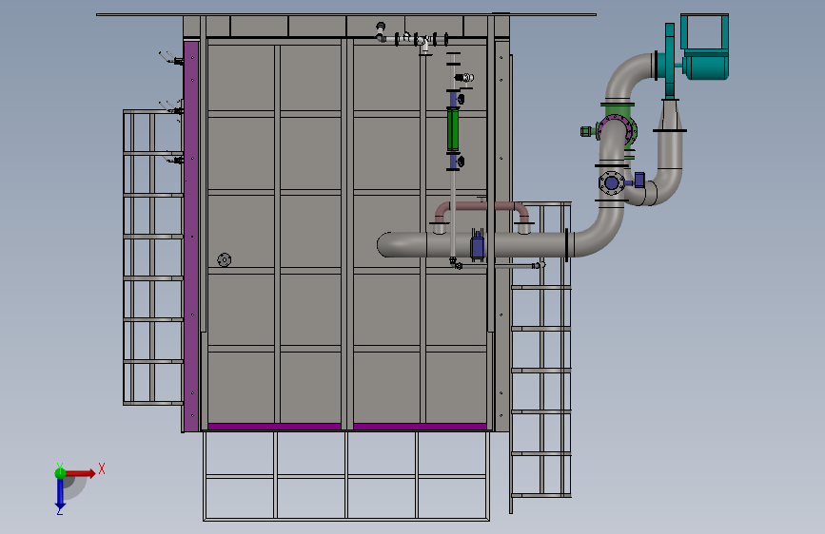Image resolution: width=825 pixels, height=534 pixels.
Task: Select the conical reducer beneath the teal blower
Action: click(x=670, y=115)
